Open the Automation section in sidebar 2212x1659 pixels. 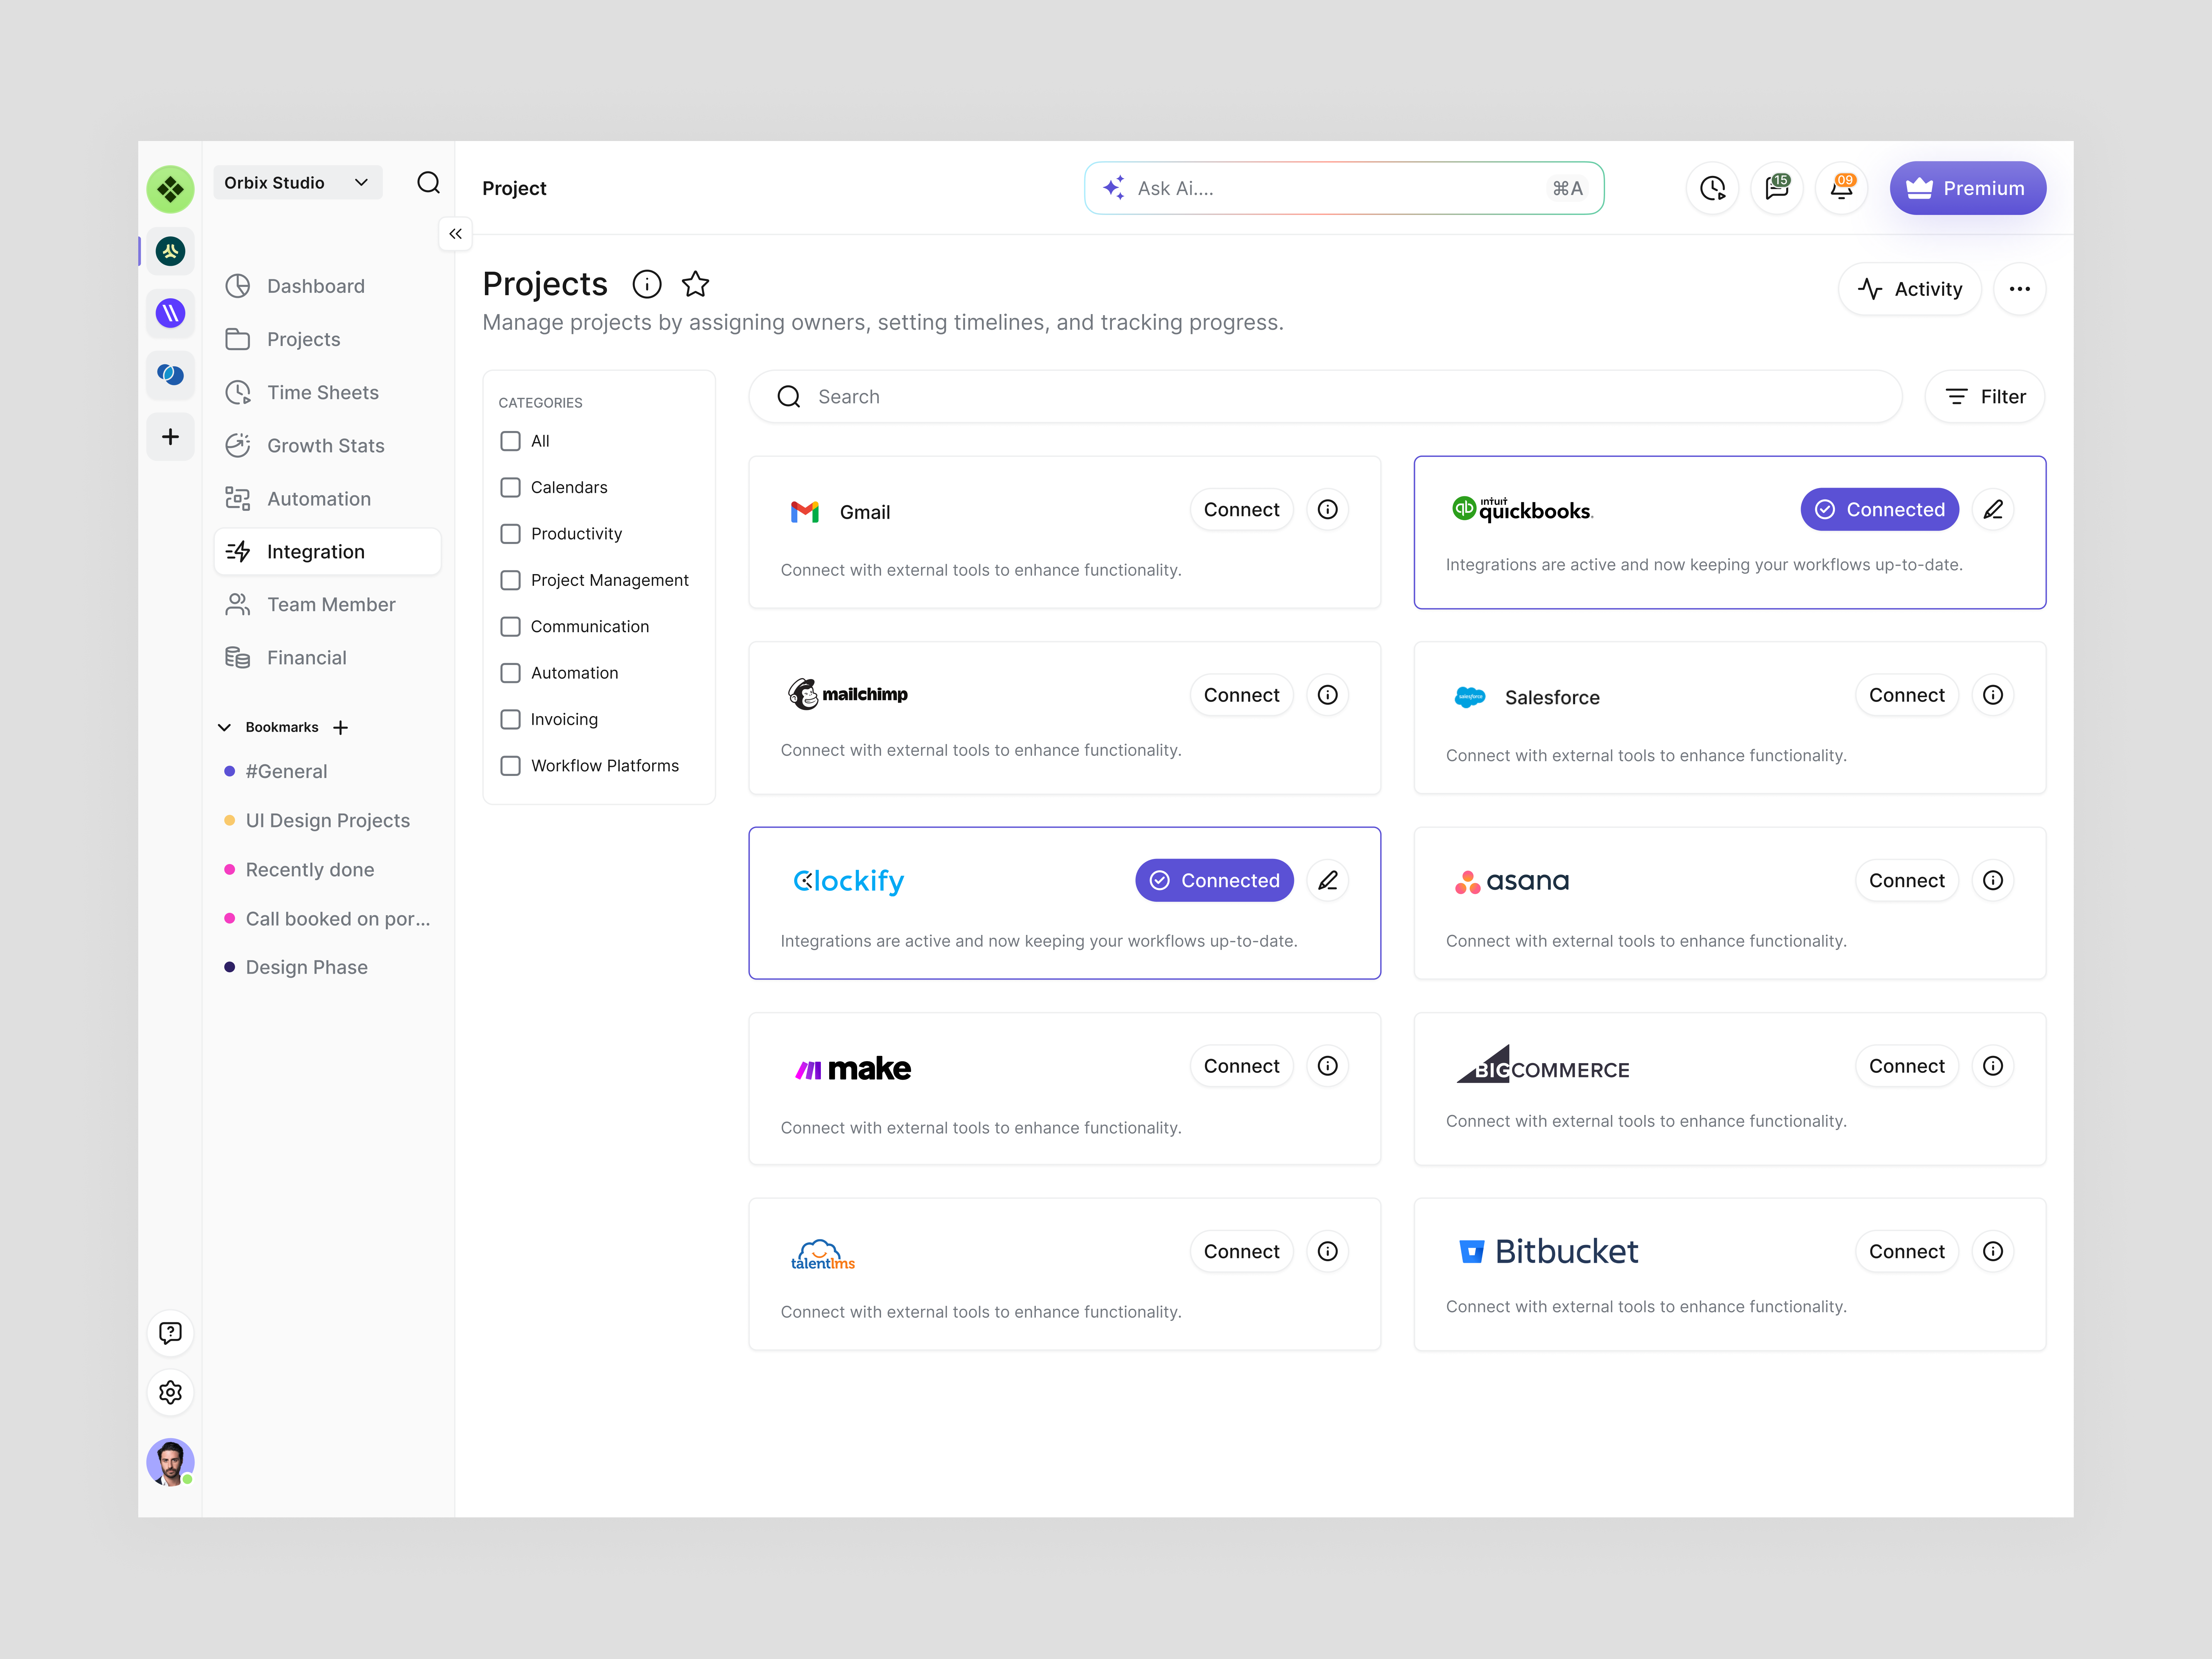318,498
